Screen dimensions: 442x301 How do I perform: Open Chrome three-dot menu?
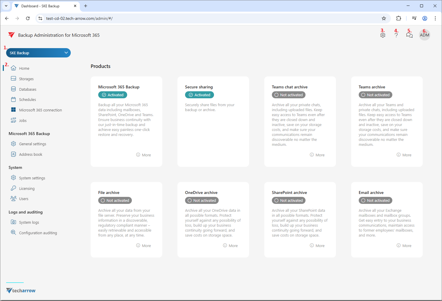pos(435,18)
